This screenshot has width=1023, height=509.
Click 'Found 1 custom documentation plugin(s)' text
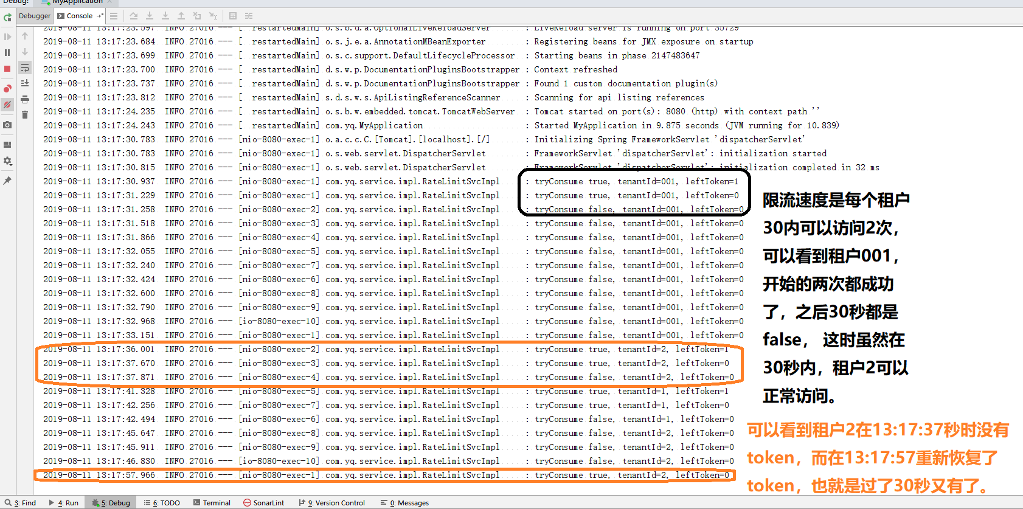tap(626, 83)
